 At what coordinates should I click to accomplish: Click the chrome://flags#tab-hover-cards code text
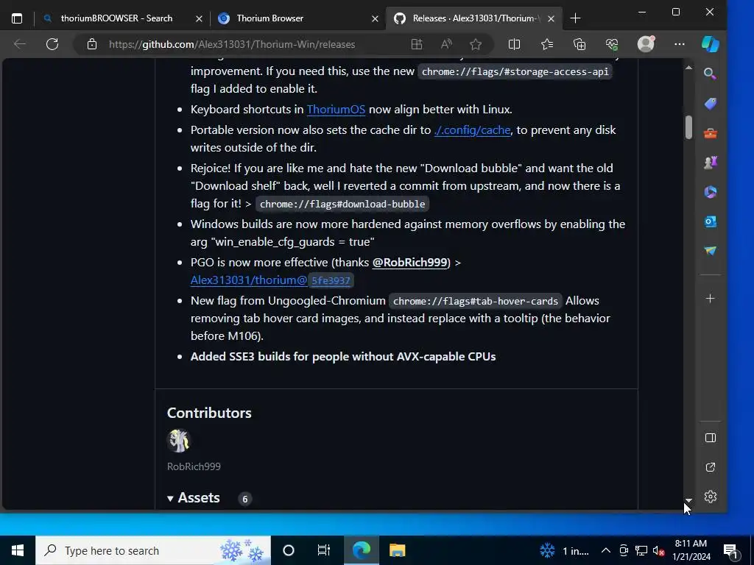point(476,301)
